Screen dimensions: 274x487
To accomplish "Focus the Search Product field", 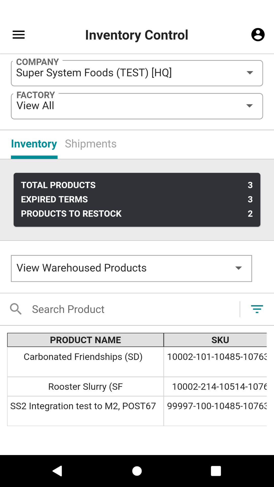I will 134,309.
